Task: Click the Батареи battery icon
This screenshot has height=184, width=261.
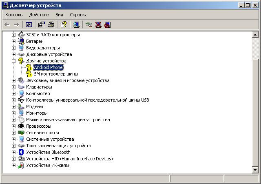Action: 21,41
